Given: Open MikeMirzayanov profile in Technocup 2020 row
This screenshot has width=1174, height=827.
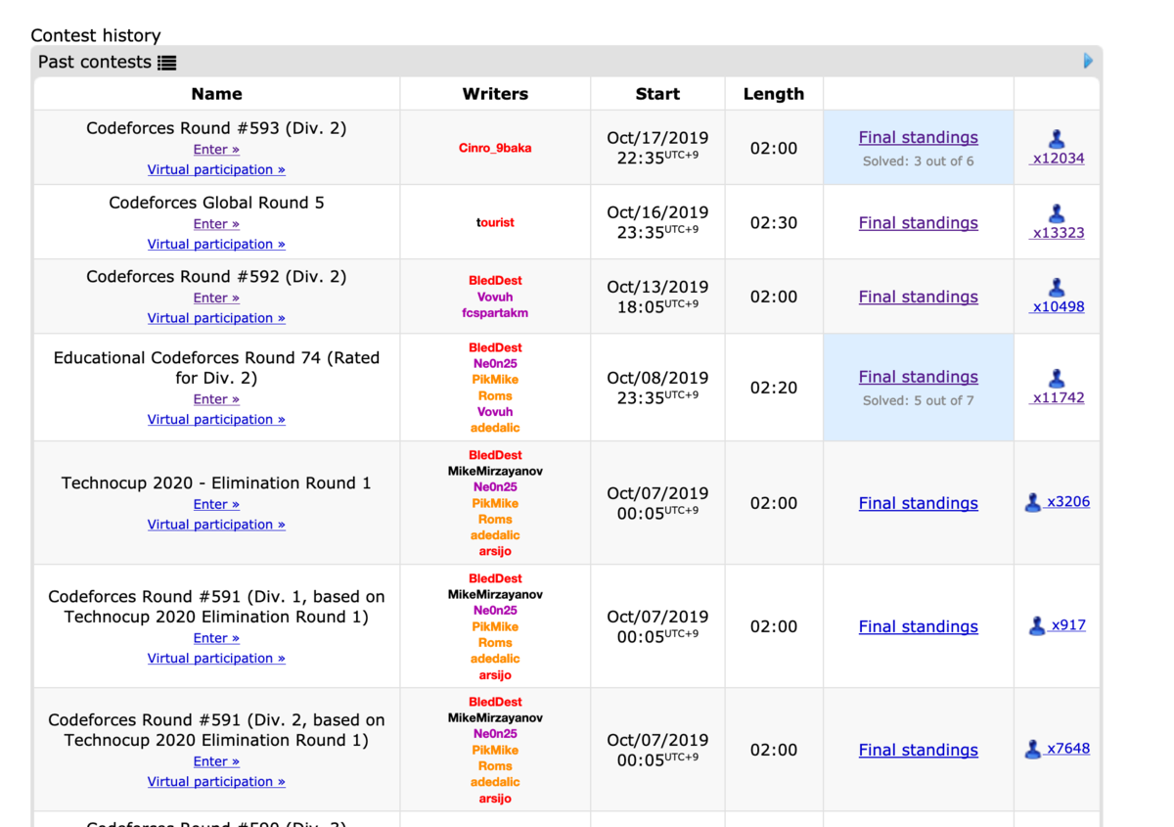Looking at the screenshot, I should point(495,472).
